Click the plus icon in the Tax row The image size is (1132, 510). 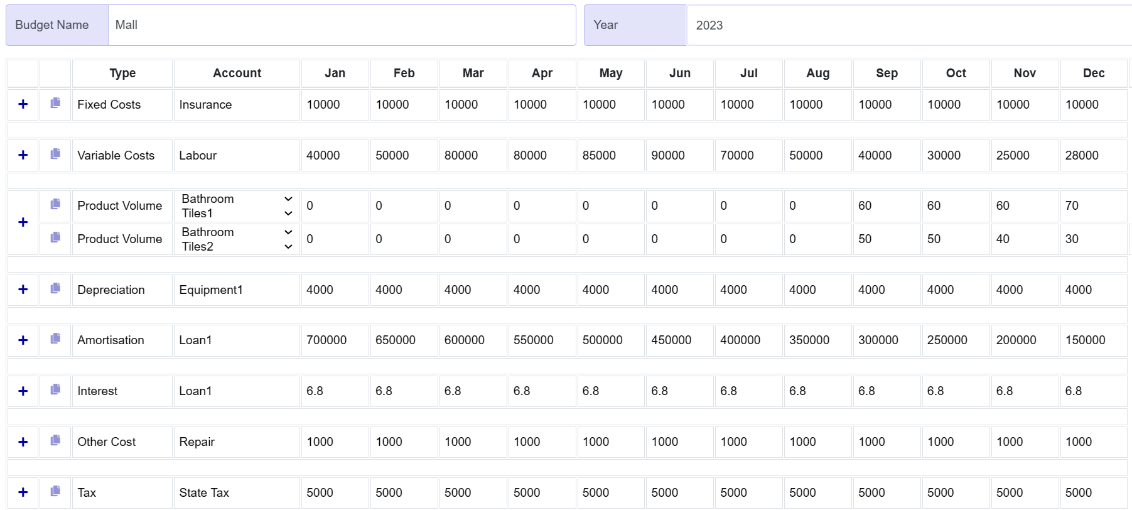(23, 492)
